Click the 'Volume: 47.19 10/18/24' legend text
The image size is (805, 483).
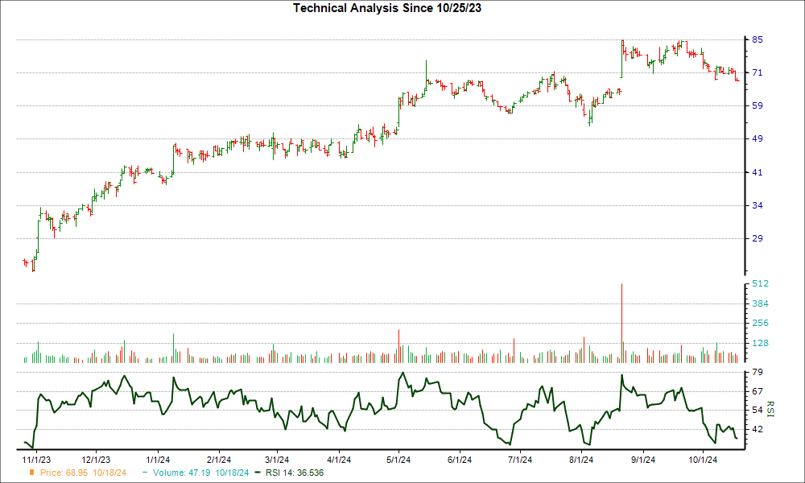coord(200,473)
